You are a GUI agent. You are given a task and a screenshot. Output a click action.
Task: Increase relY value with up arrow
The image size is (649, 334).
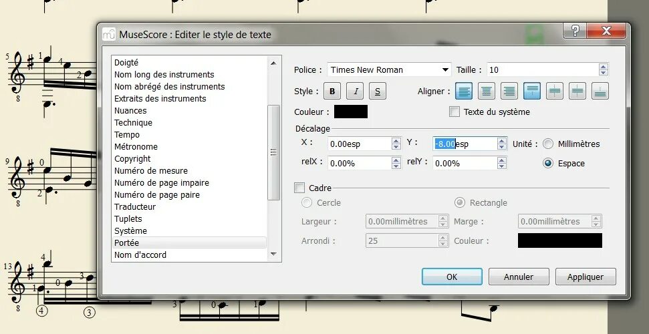click(502, 160)
